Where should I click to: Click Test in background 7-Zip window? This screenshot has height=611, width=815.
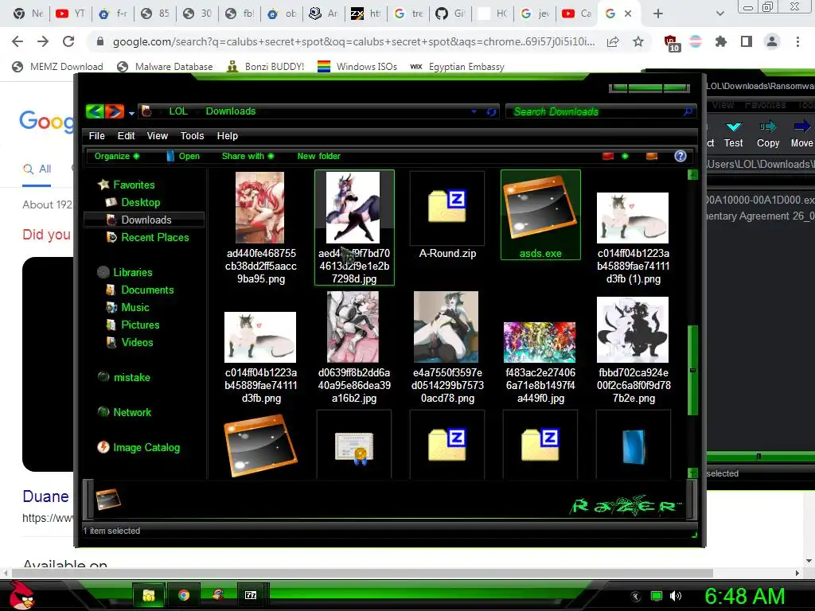point(733,134)
